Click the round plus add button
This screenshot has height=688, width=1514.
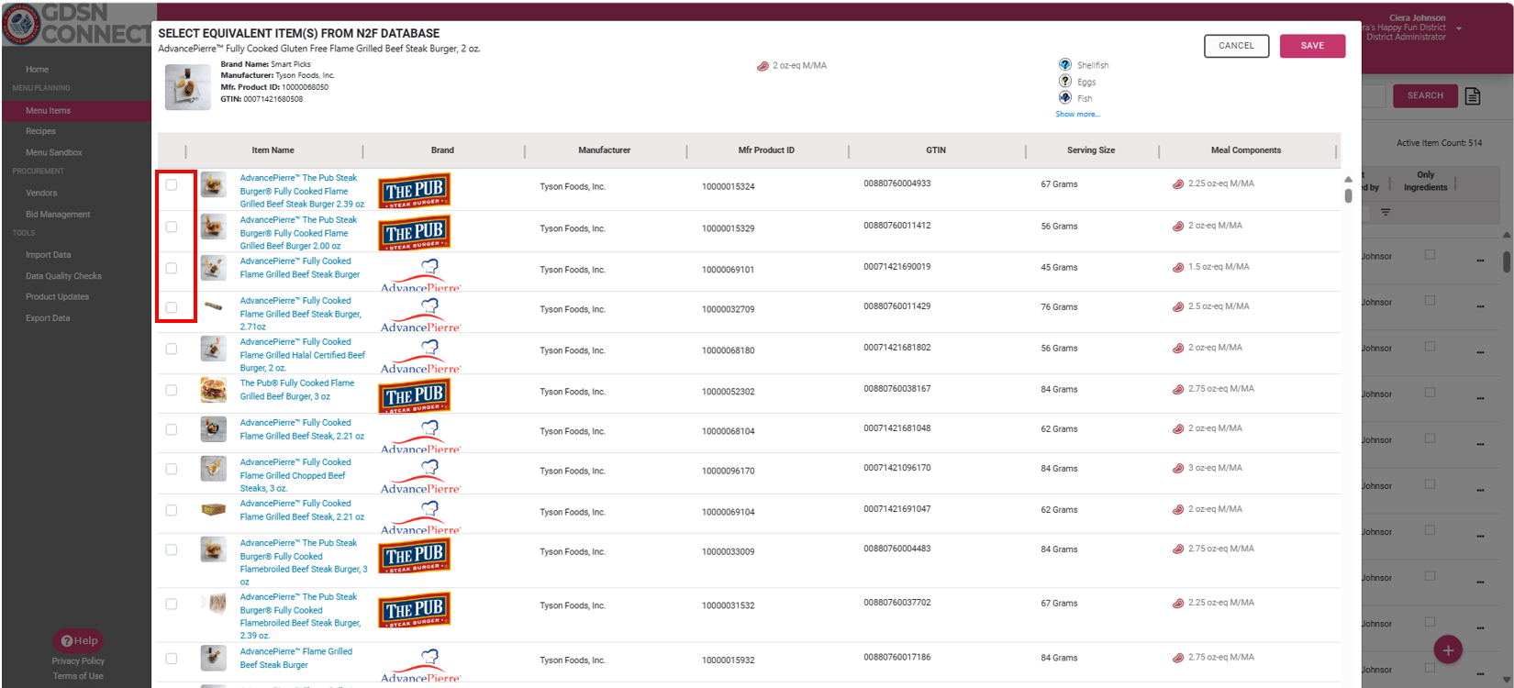(x=1448, y=650)
